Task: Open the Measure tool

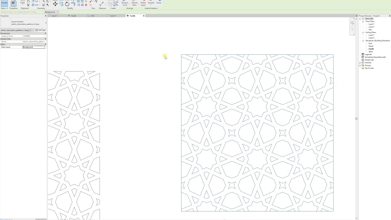Action: [102, 4]
